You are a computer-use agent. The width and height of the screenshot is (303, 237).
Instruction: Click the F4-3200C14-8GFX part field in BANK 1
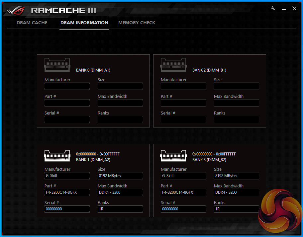pos(67,192)
